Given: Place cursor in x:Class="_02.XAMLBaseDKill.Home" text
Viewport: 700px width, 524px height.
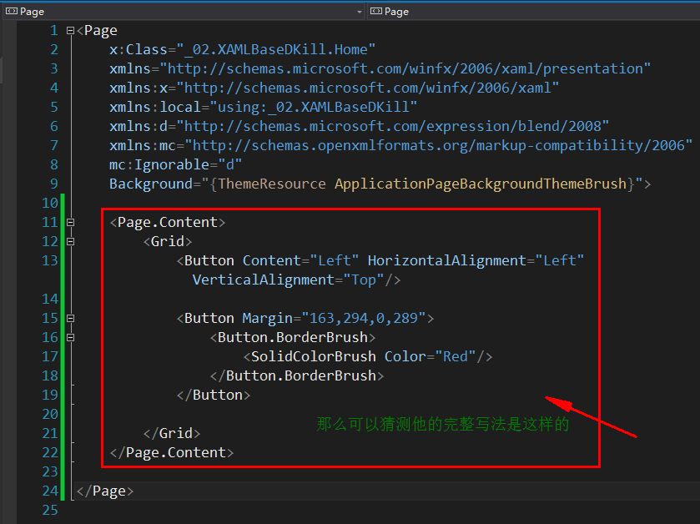Looking at the screenshot, I should coord(243,49).
